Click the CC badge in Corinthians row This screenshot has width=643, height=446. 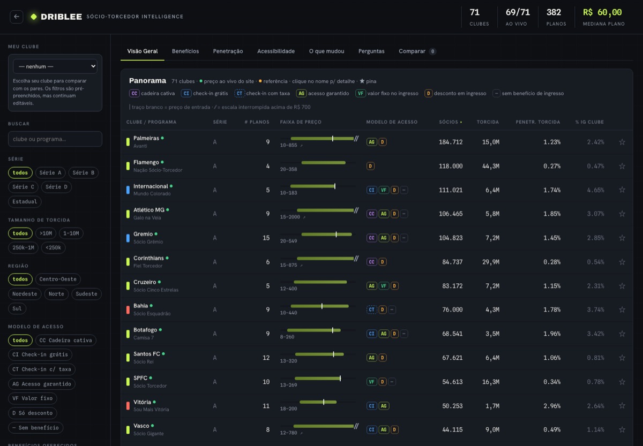click(x=371, y=262)
